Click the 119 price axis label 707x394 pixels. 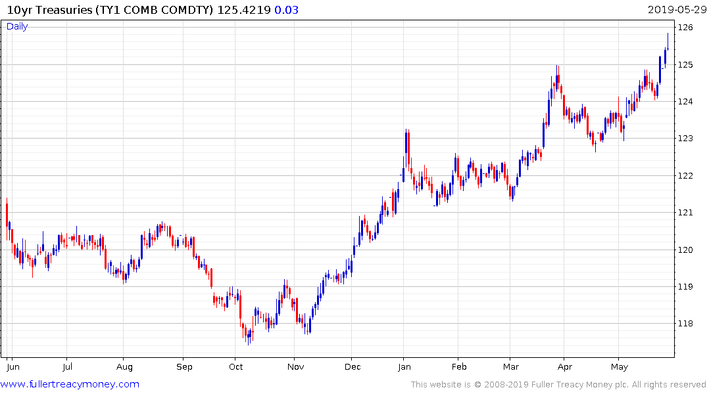tap(685, 287)
